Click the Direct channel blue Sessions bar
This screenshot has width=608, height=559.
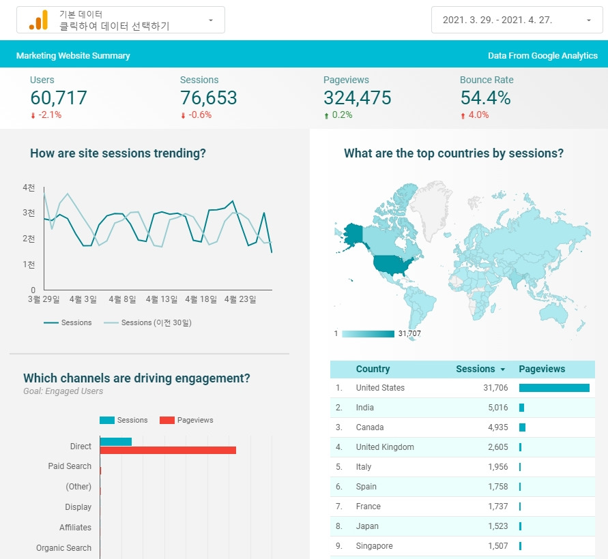pyautogui.click(x=116, y=442)
